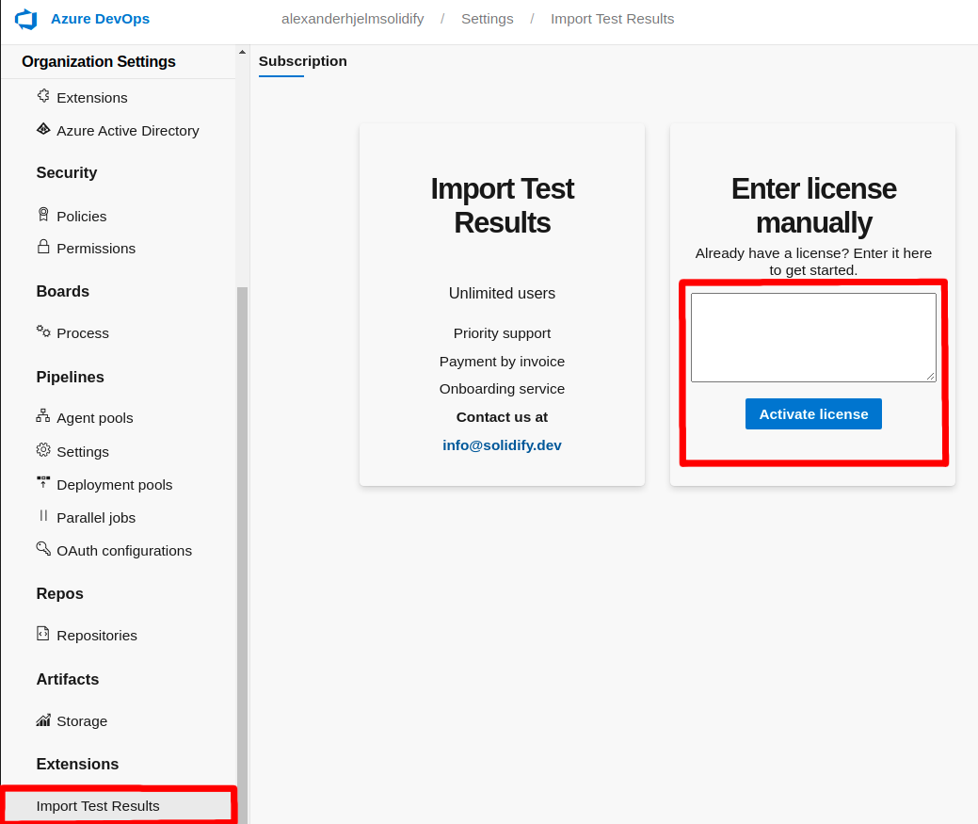Open Extensions via the puzzle-piece icon
Viewport: 978px width, 824px height.
pos(42,96)
